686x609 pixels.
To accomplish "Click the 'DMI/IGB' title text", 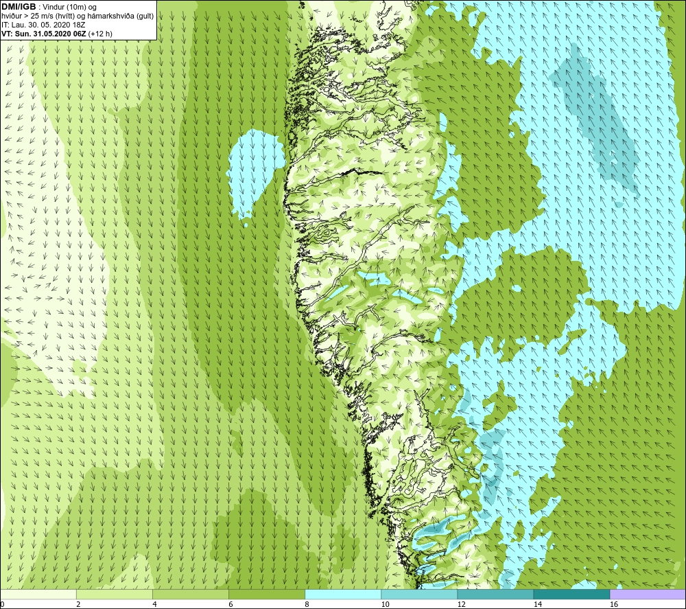I will tap(19, 7).
